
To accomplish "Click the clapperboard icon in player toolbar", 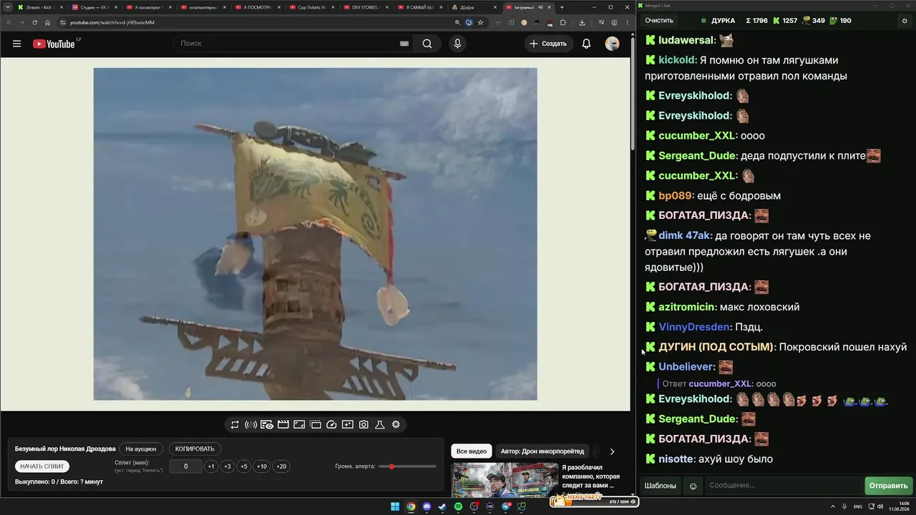I will point(283,425).
